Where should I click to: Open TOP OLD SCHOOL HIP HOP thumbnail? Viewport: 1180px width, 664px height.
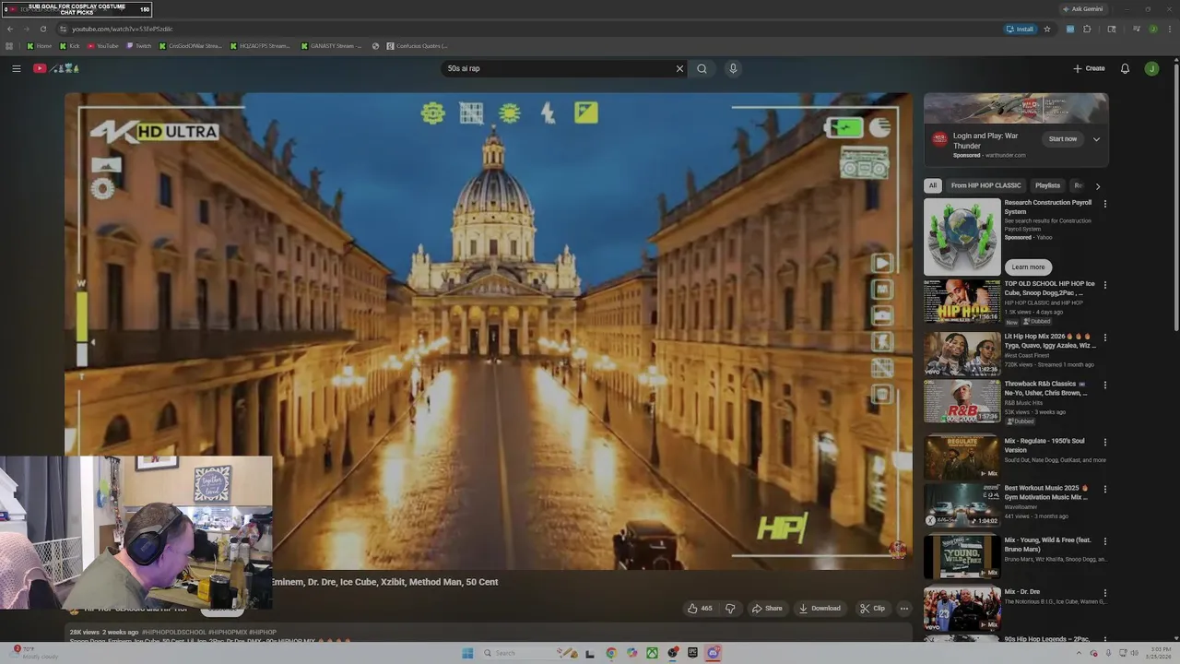click(x=962, y=301)
